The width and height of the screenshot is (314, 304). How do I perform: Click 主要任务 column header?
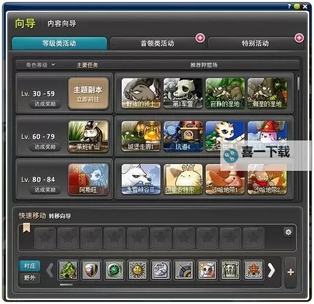[87, 65]
